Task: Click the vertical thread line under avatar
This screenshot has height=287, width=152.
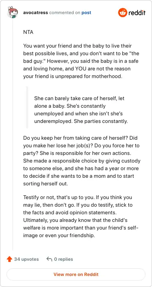Action: 13,134
